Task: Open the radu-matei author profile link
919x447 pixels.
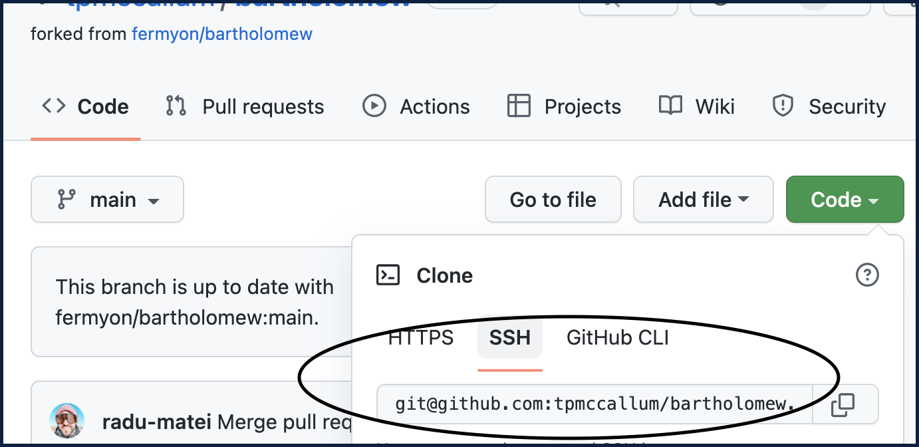Action: (x=157, y=422)
